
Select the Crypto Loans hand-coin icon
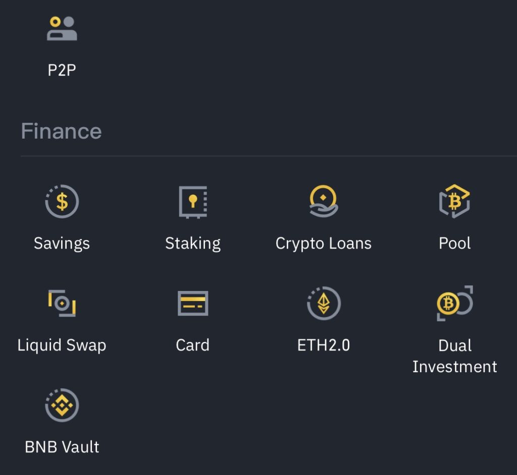pos(324,201)
